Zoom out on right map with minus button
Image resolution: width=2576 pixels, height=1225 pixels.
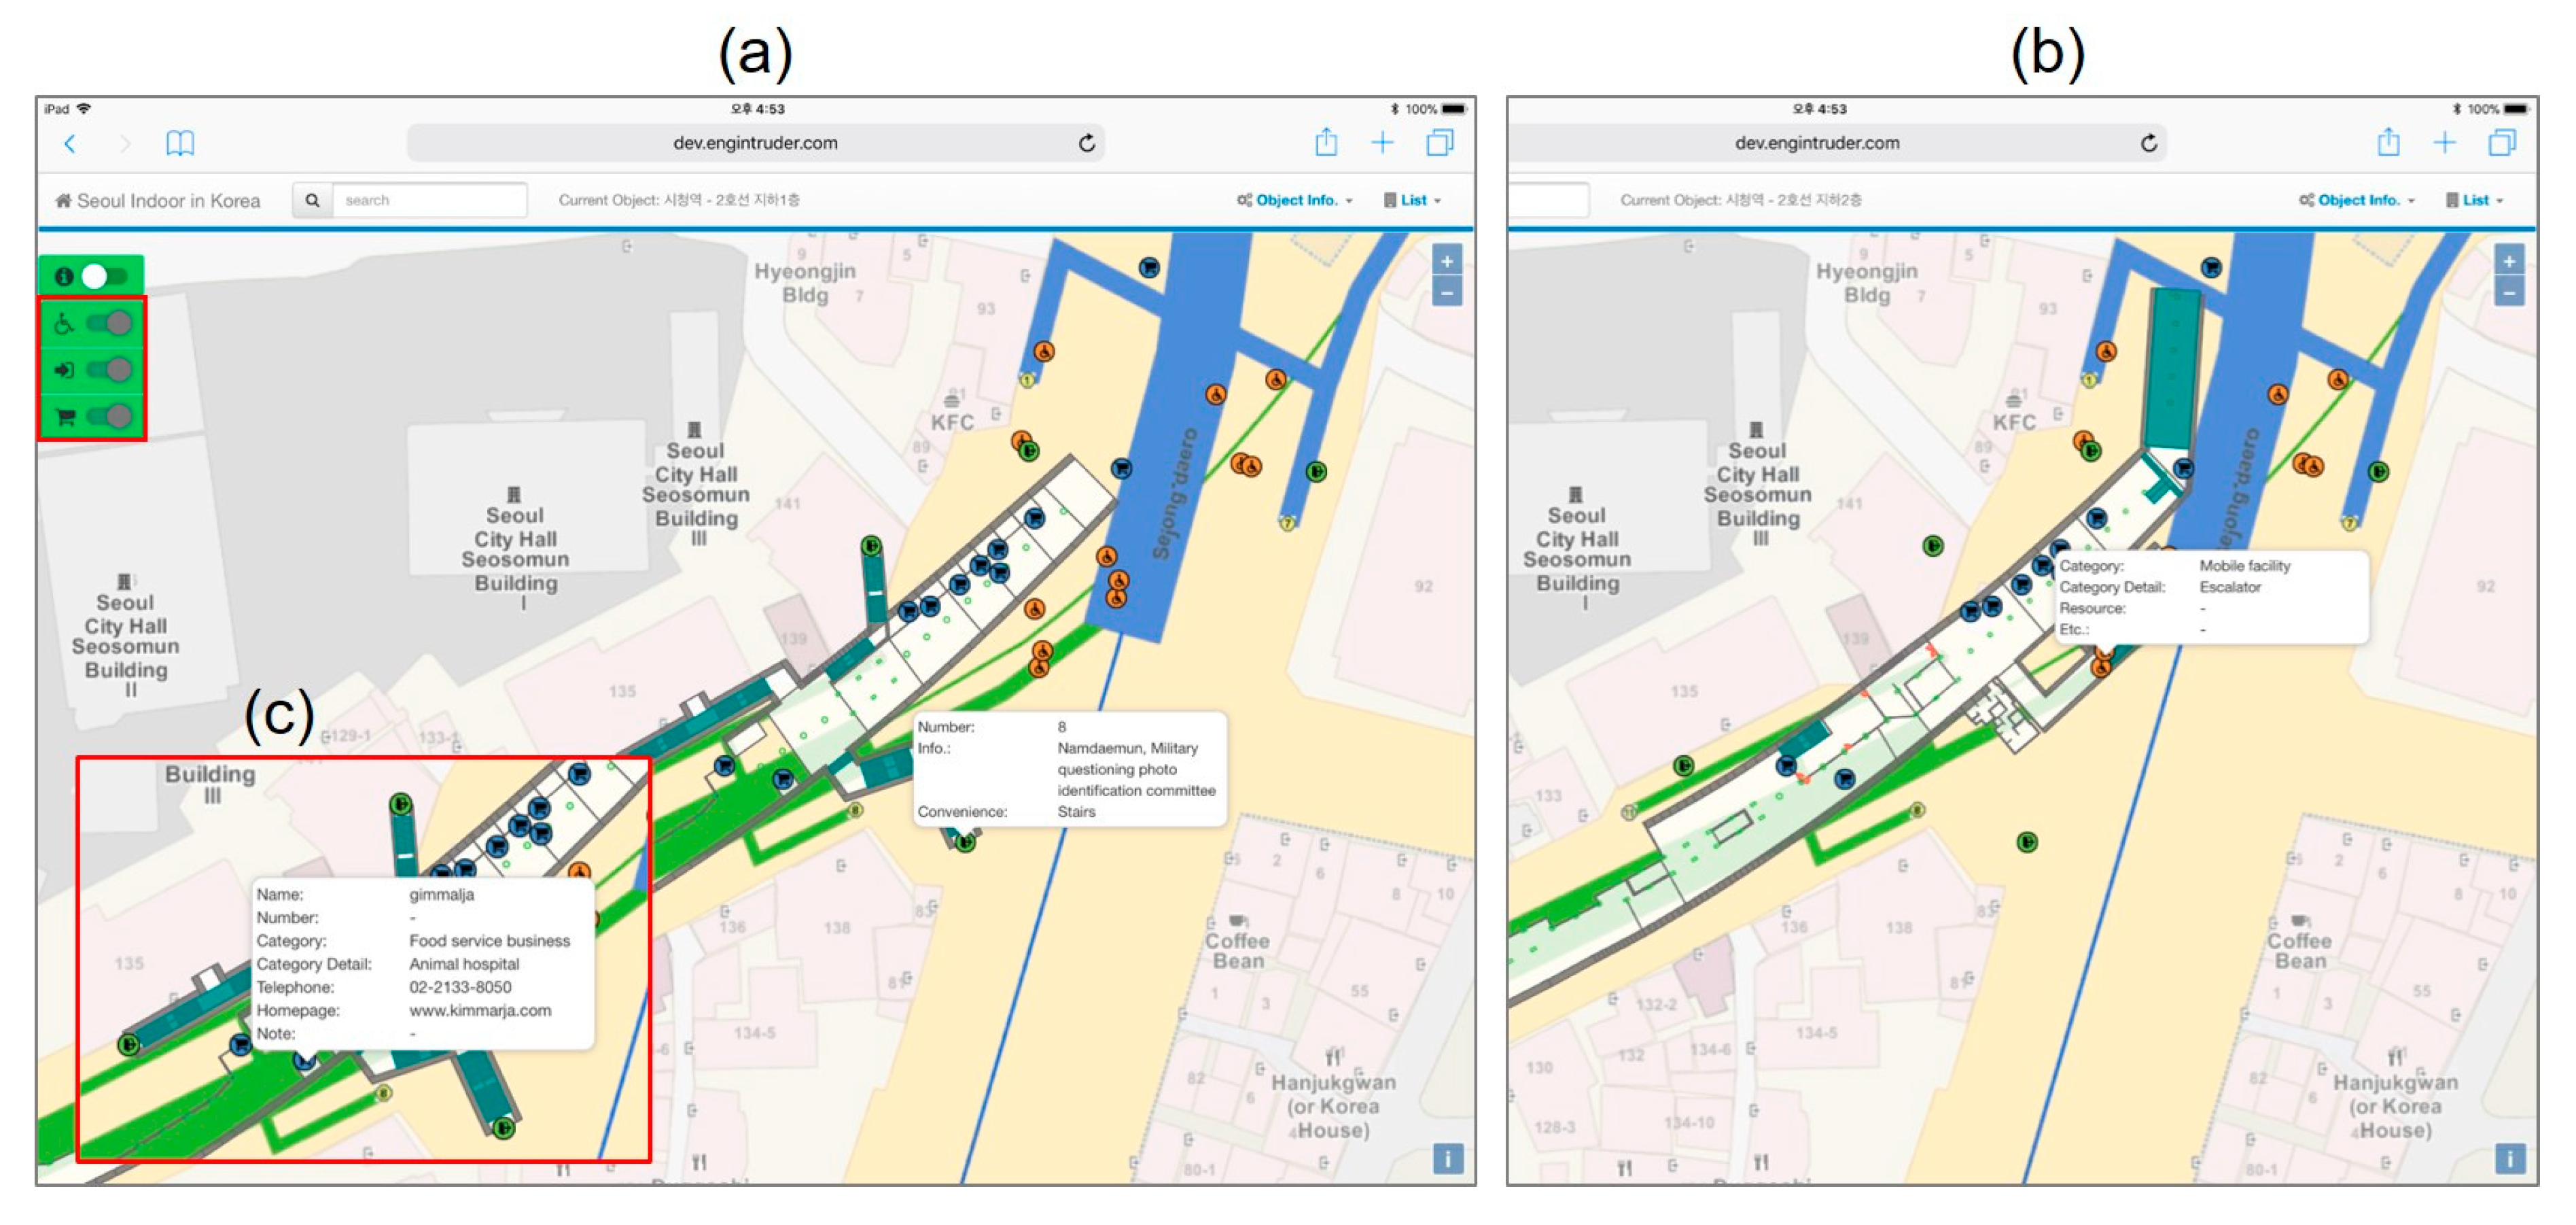coord(2509,292)
